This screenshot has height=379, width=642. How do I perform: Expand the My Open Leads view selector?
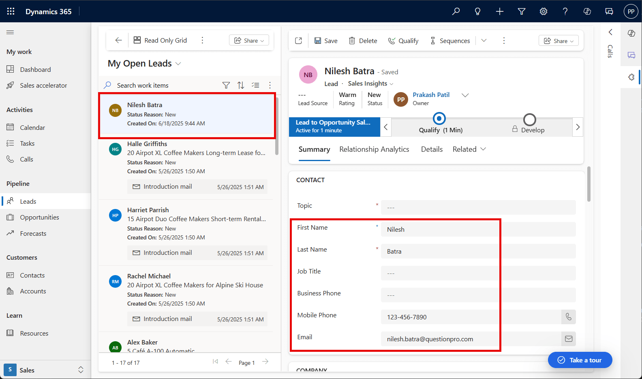[x=178, y=64]
